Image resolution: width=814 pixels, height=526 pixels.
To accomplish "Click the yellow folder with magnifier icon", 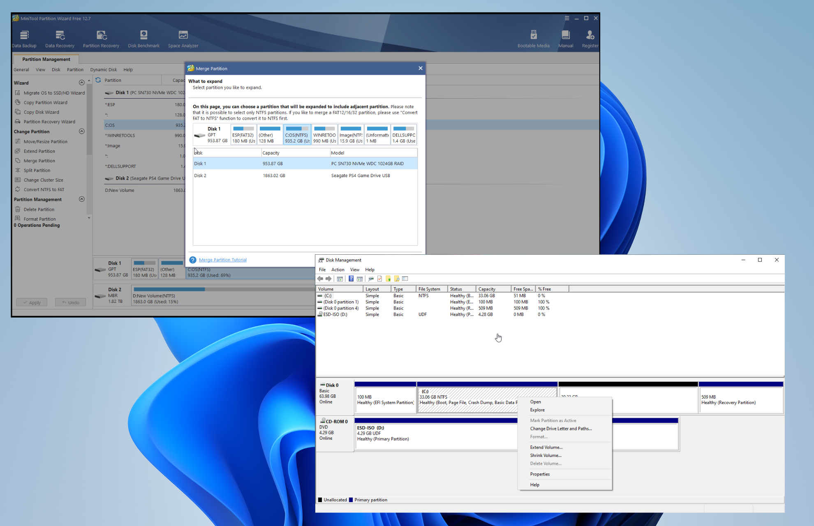I will click(397, 279).
